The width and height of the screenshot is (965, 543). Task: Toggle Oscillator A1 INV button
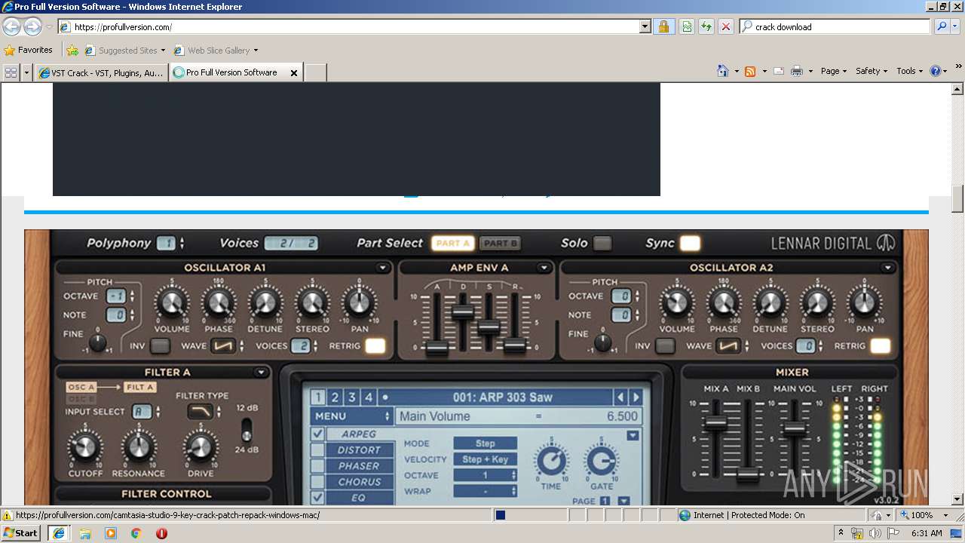(160, 346)
